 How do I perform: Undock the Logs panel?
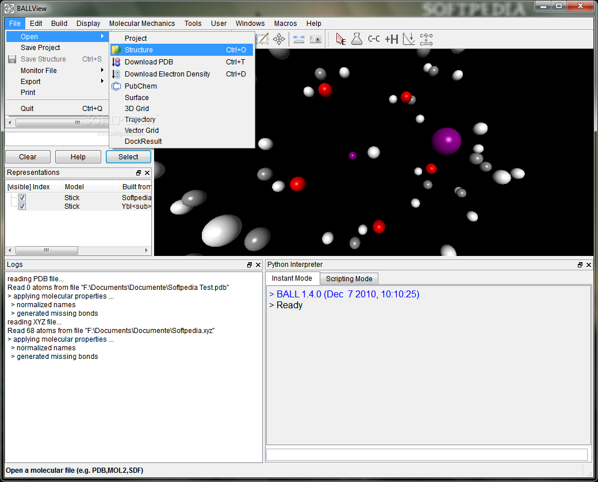point(250,265)
